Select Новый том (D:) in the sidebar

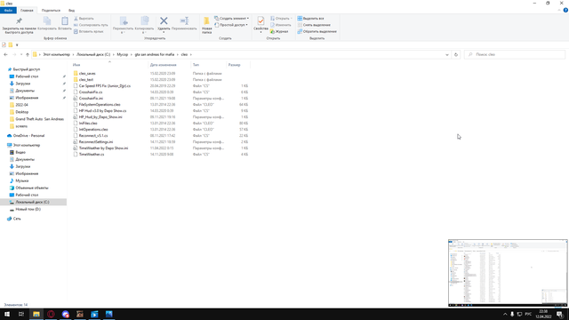28,210
